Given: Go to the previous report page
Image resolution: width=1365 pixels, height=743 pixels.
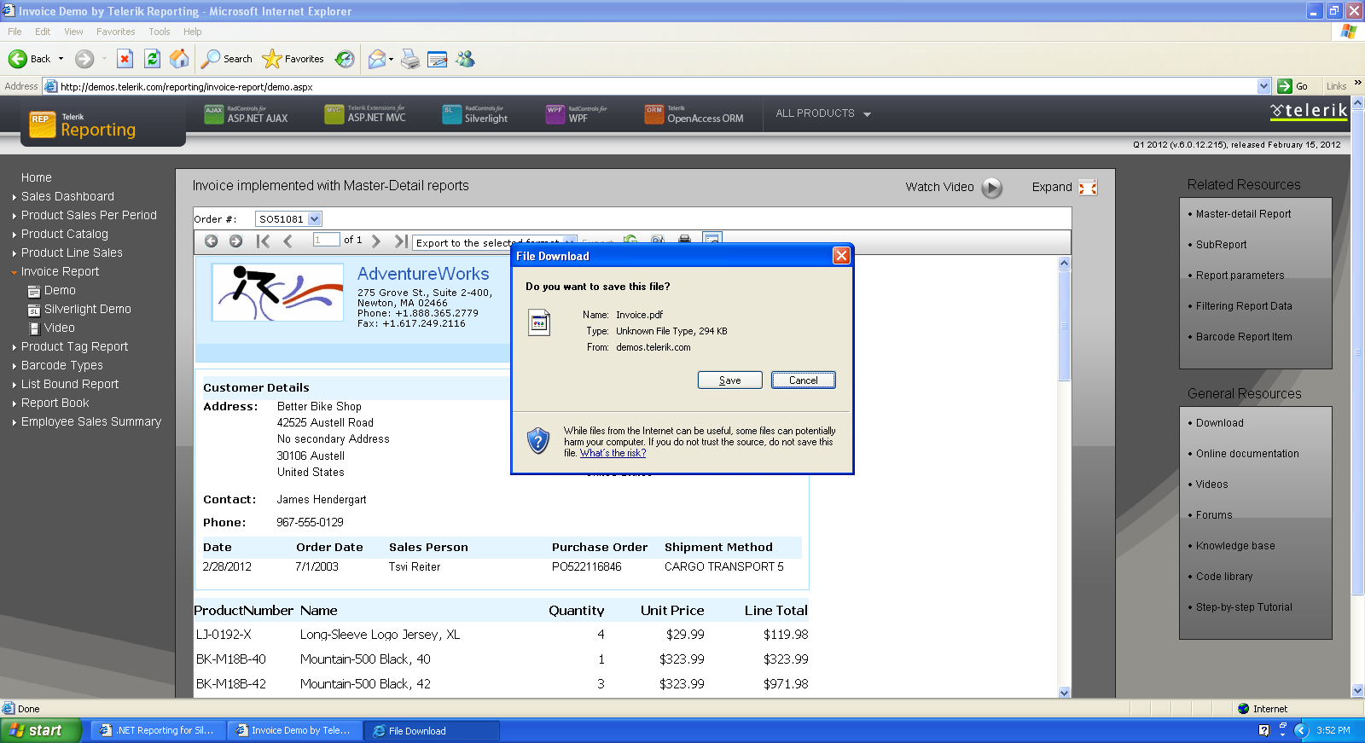Looking at the screenshot, I should coord(288,241).
